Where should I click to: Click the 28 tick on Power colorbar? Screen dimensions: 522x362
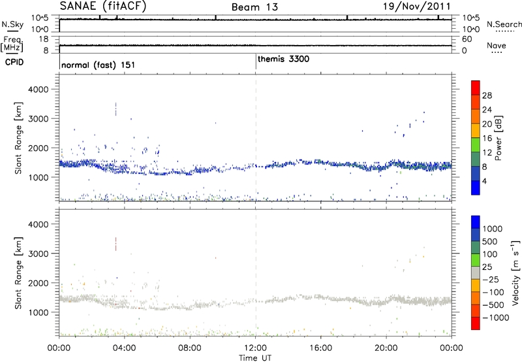(x=487, y=95)
